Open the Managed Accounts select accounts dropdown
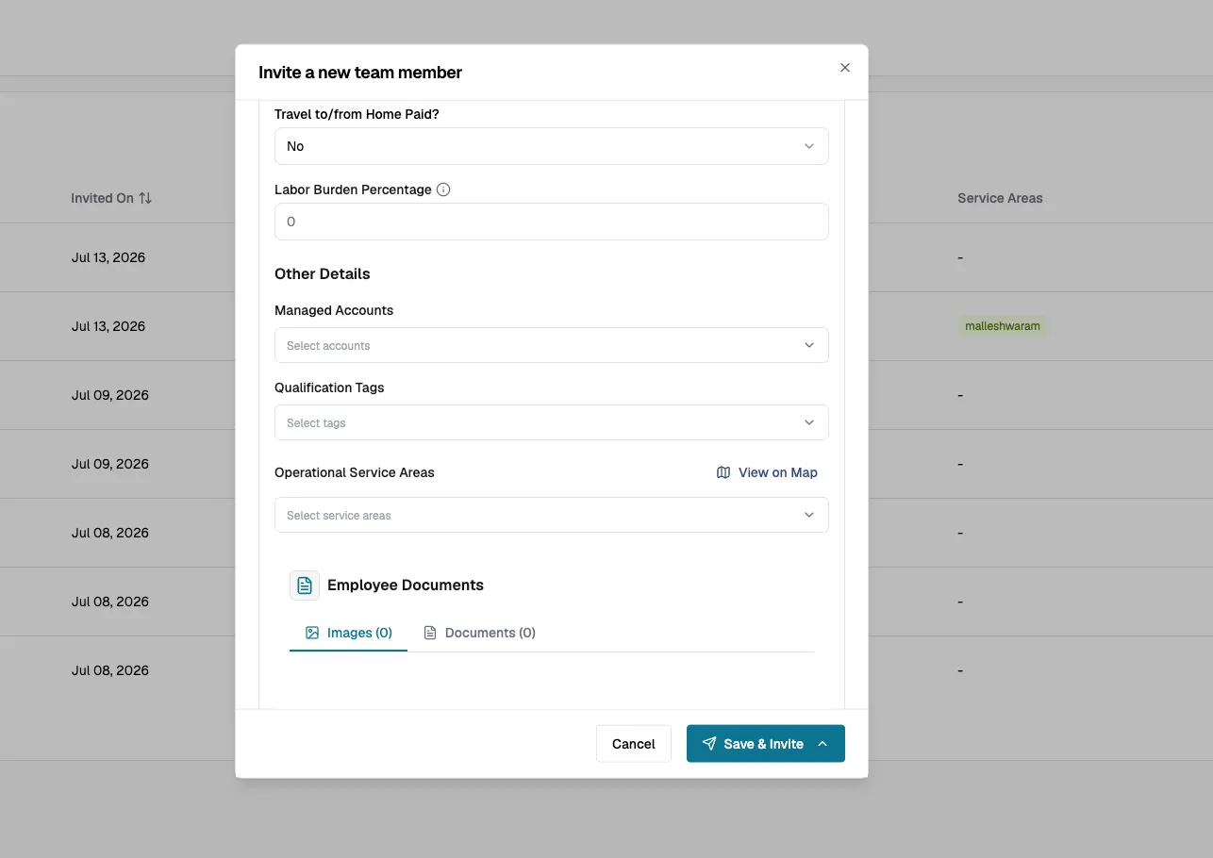 click(x=552, y=345)
